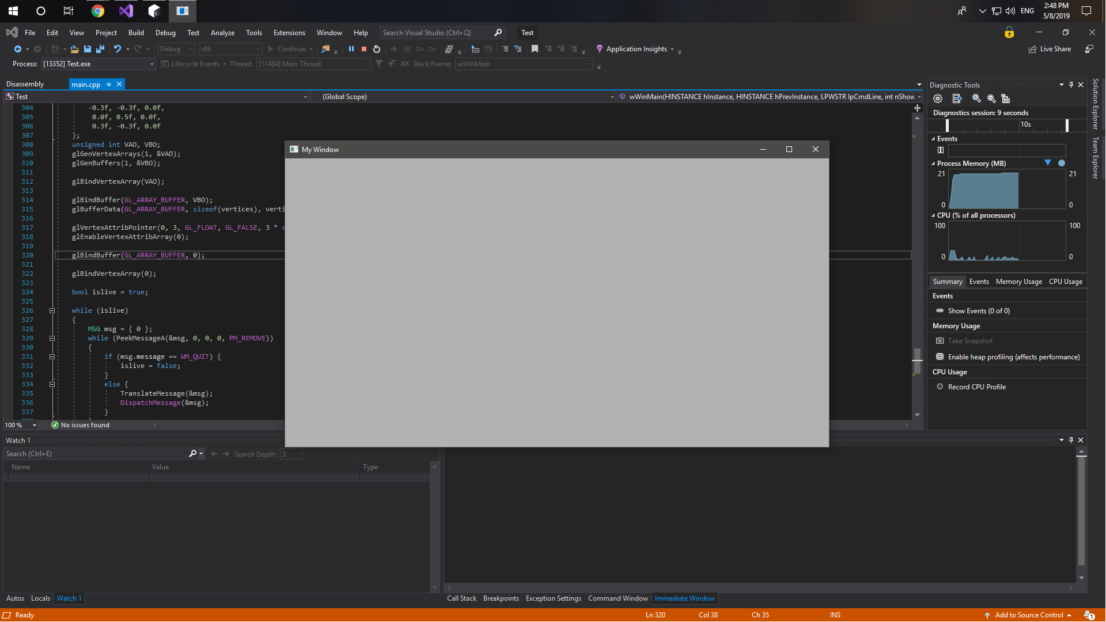Open the Analyze menu
Screen dimensions: 1106x622
pos(222,33)
